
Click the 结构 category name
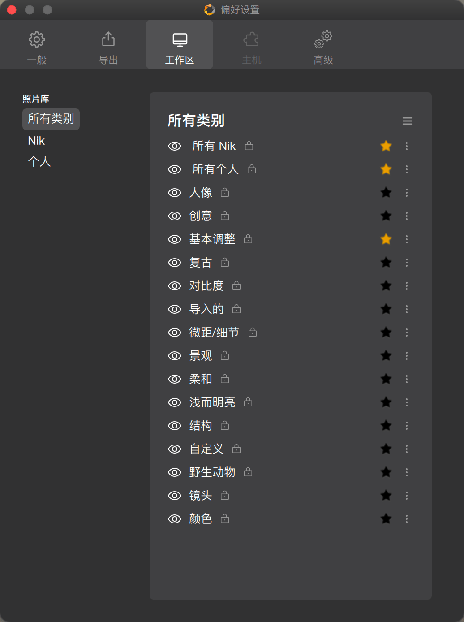200,426
